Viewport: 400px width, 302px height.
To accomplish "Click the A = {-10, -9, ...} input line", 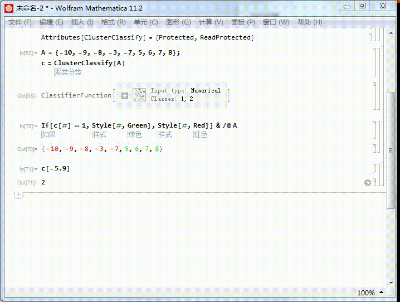I will (110, 53).
